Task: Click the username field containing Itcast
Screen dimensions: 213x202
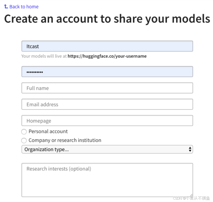Action: [x=107, y=46]
